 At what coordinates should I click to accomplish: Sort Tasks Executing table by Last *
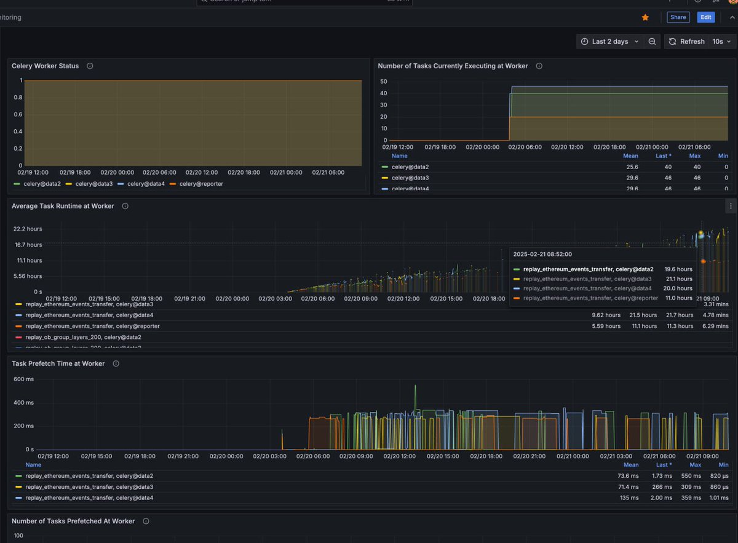click(x=664, y=156)
